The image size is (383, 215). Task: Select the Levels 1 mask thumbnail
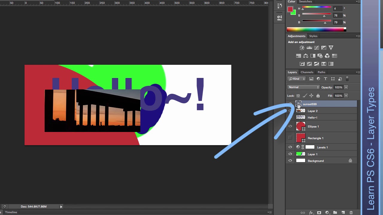tap(310, 147)
